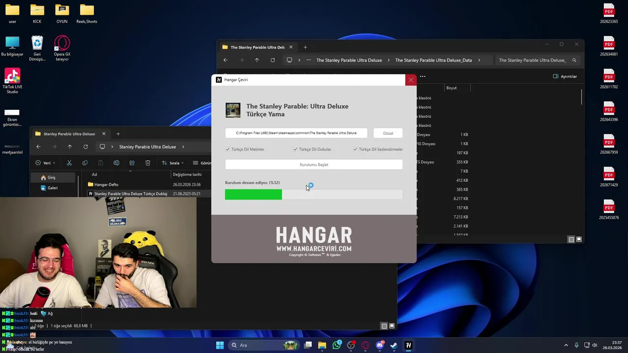The height and width of the screenshot is (353, 628).
Task: Go up one folder in the front Explorer window
Action: (x=70, y=147)
